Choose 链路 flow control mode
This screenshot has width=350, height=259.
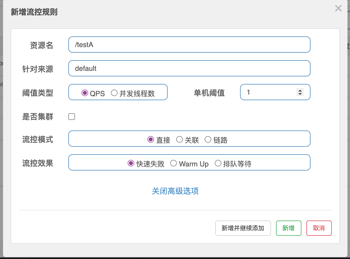[x=208, y=139]
